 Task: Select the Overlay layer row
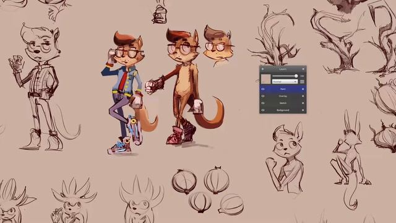click(x=283, y=96)
